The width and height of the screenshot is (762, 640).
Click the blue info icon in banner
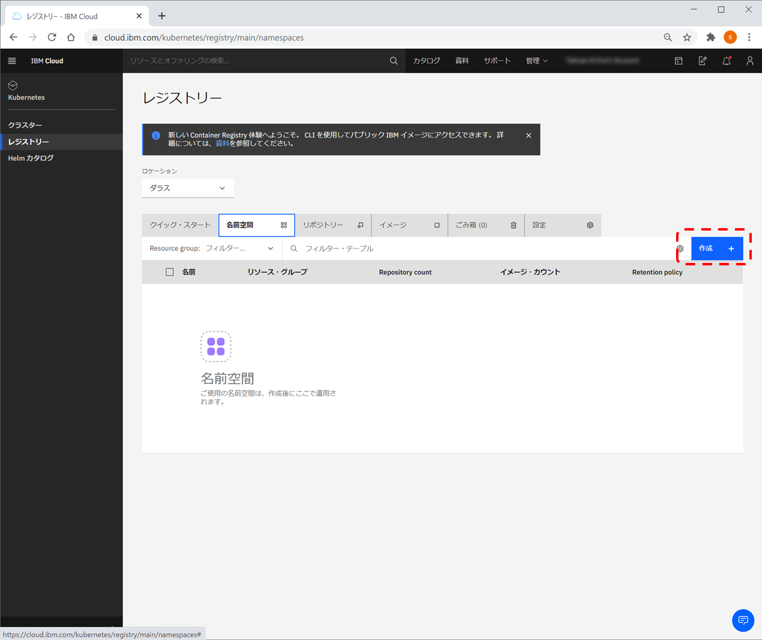(x=156, y=136)
